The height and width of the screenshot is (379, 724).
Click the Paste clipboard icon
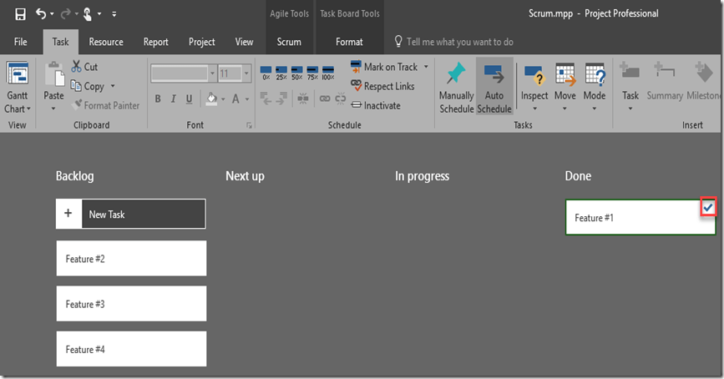pos(53,83)
